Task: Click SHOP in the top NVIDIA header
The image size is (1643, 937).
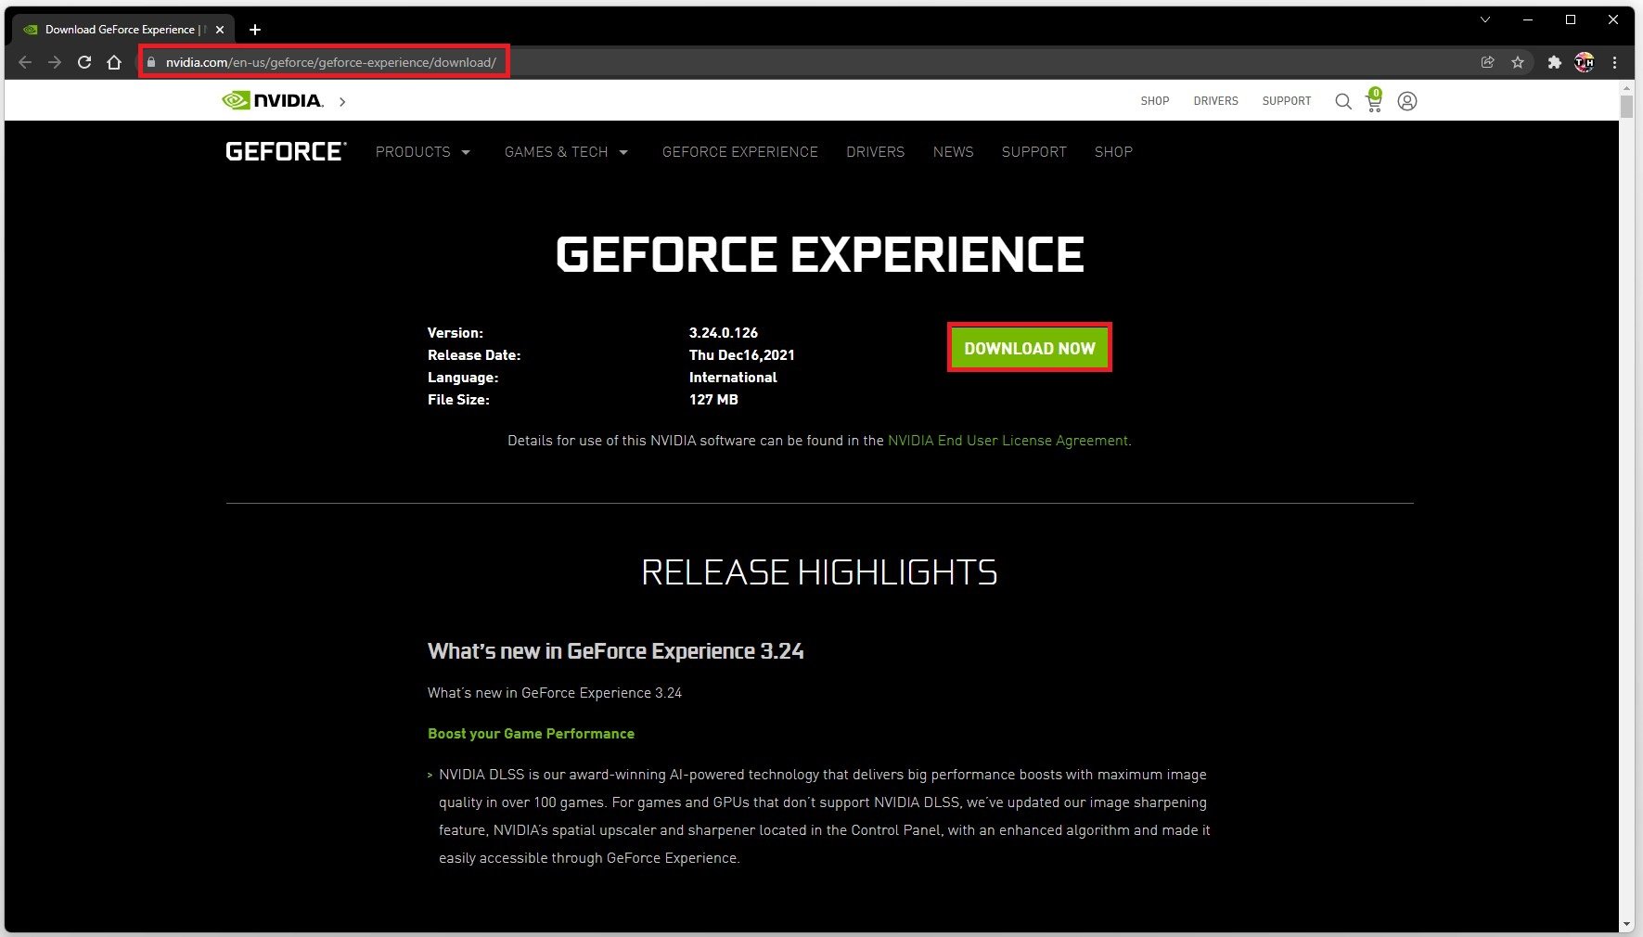Action: click(1155, 101)
